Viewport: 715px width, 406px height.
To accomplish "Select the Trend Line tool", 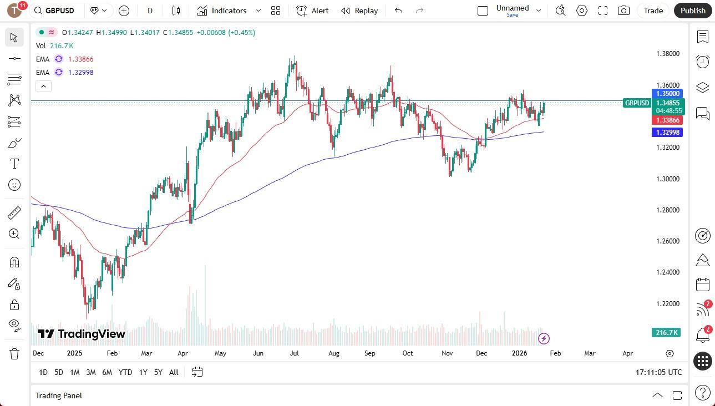I will 14,58.
